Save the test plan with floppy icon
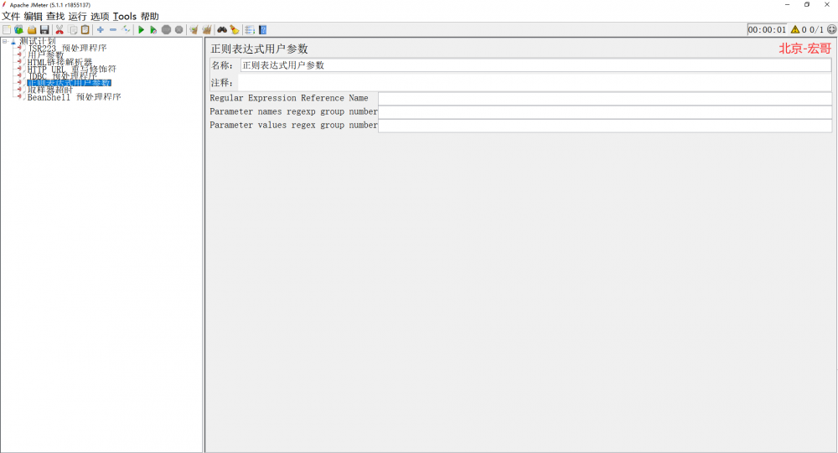 (44, 30)
